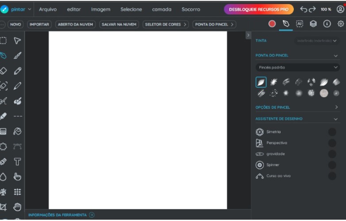Select the starburst brush tip
346x221 pixels.
(273, 82)
